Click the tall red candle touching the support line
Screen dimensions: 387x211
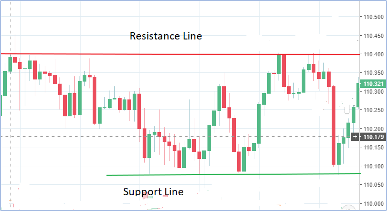point(333,125)
